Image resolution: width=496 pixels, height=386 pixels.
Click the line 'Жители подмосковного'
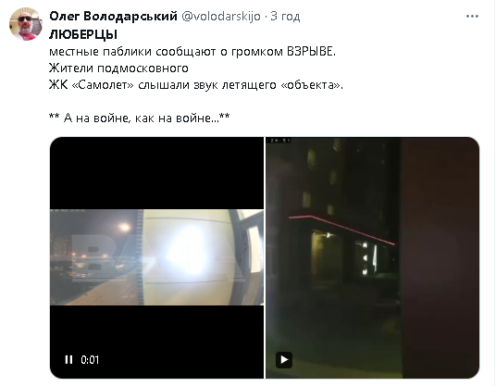pos(118,68)
